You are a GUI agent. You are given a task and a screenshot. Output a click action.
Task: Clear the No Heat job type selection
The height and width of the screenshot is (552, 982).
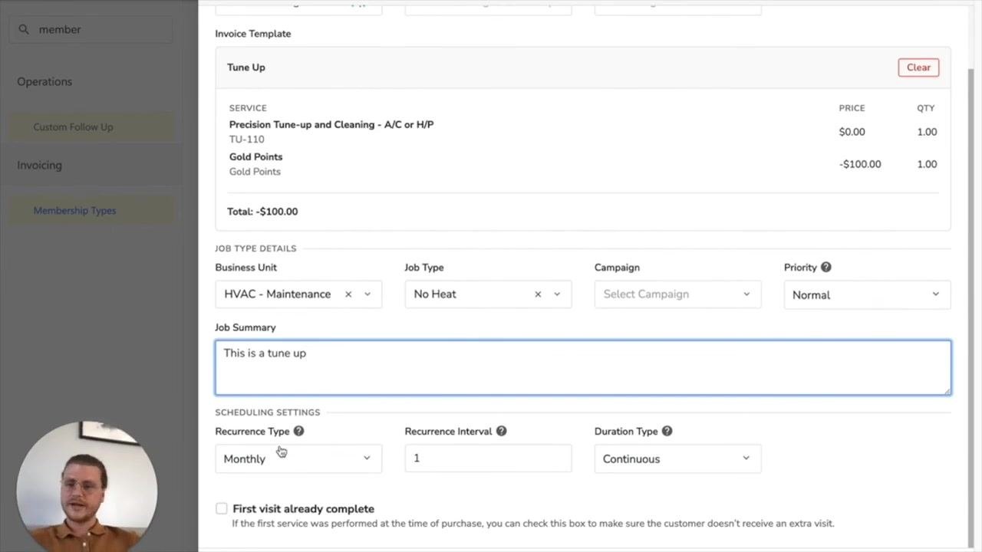538,294
